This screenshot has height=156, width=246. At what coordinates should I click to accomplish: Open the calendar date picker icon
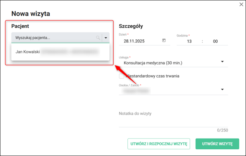[x=164, y=41]
